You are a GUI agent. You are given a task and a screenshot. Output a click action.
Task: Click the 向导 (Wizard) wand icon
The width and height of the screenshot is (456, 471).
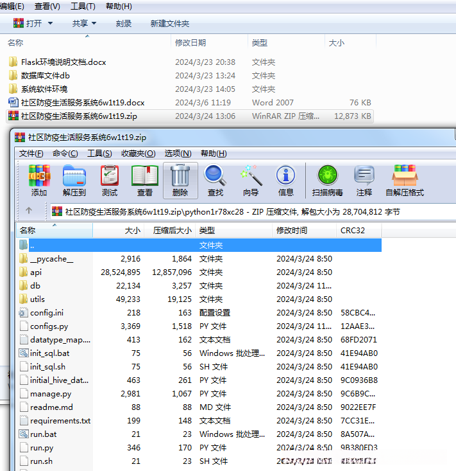point(251,175)
